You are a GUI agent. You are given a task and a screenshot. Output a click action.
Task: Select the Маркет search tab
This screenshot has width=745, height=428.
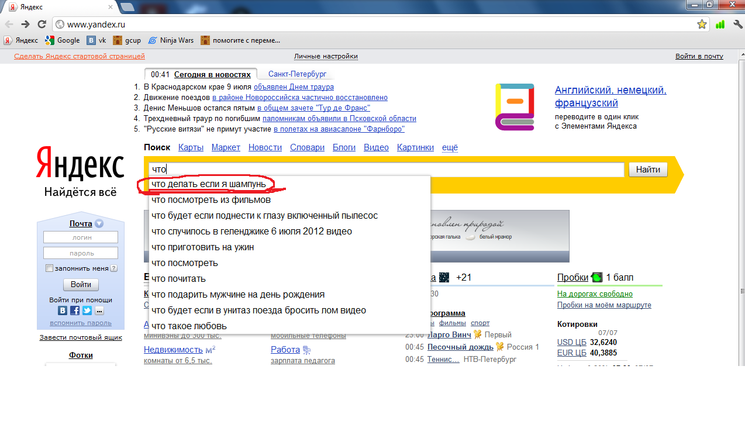[226, 147]
